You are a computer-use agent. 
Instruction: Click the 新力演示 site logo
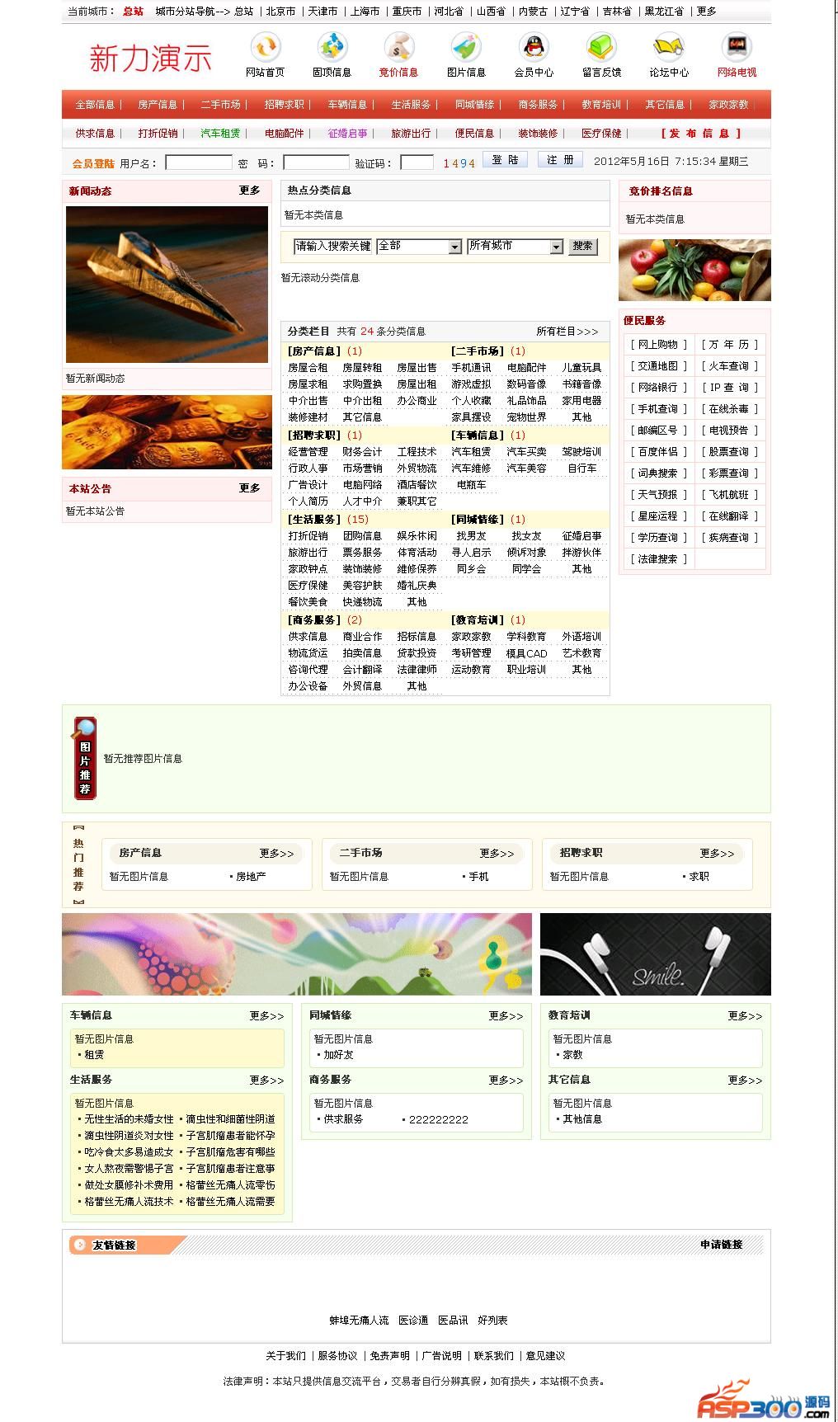tap(150, 58)
